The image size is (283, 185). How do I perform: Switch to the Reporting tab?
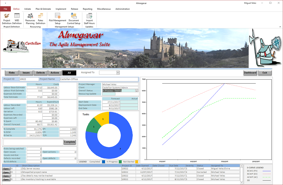click(87, 9)
